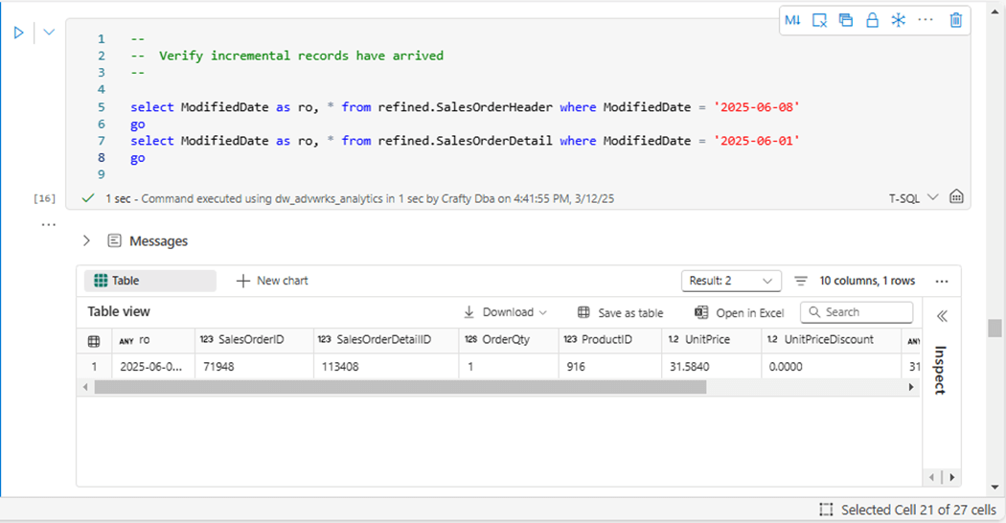Image resolution: width=1006 pixels, height=523 pixels.
Task: Open the Result: 2 dropdown
Action: pyautogui.click(x=730, y=281)
